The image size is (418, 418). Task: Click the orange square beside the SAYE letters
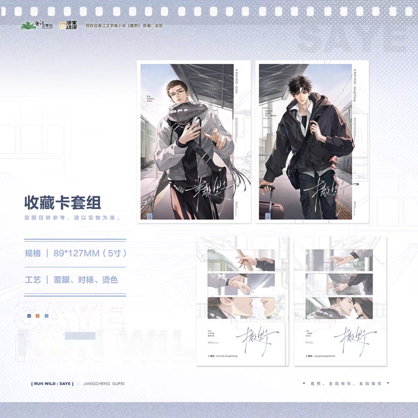[38, 316]
